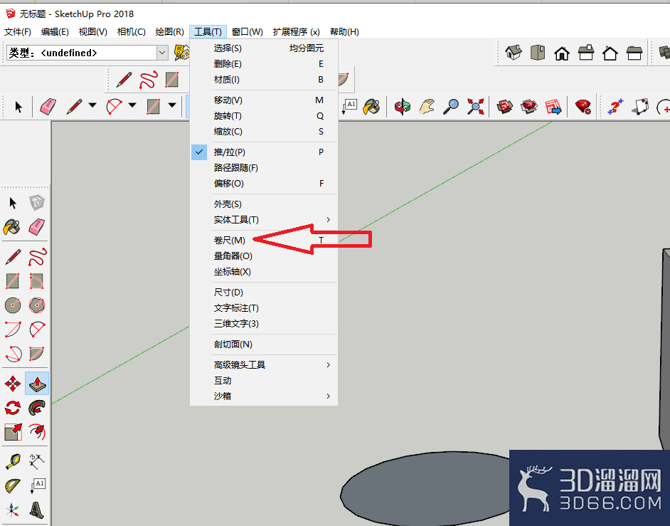The width and height of the screenshot is (670, 526).
Task: Open the 类型 <undefined> combo box
Action: point(87,53)
